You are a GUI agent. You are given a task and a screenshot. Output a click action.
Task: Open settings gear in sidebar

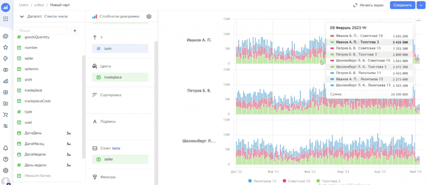pos(5,170)
